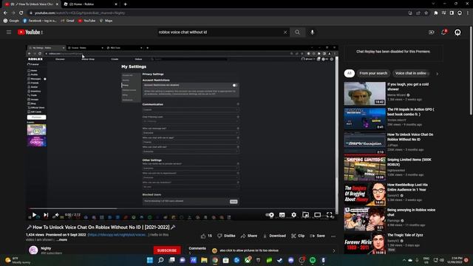Enter full screen mode

coord(329,215)
